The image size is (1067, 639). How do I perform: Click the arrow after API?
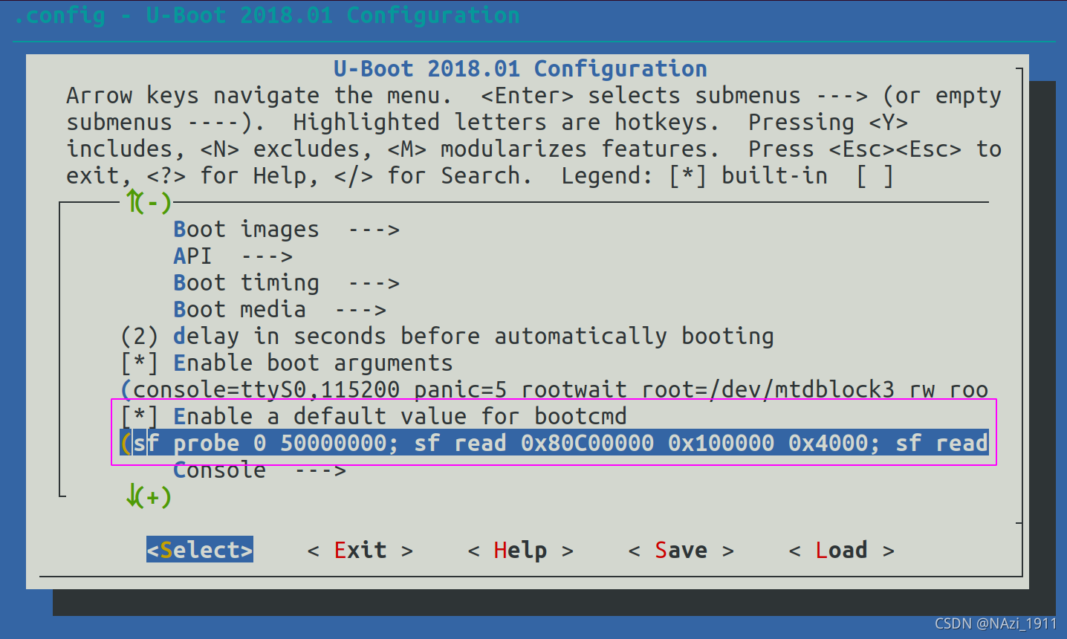point(267,256)
